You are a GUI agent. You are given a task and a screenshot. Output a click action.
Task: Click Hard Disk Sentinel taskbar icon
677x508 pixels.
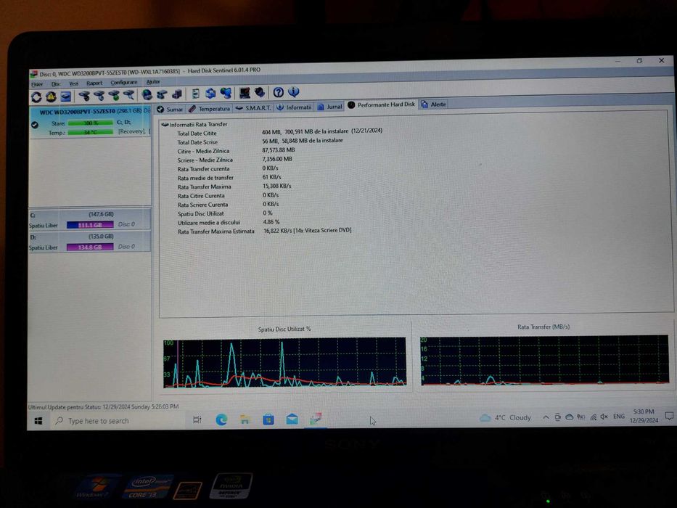[x=316, y=419]
